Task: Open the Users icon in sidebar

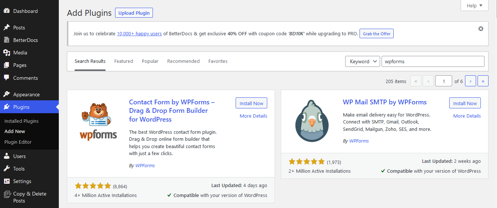Action: click(x=7, y=156)
